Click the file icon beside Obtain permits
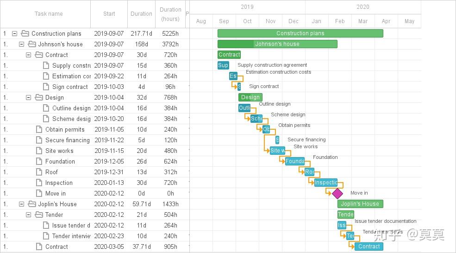The width and height of the screenshot is (456, 253). click(39, 129)
